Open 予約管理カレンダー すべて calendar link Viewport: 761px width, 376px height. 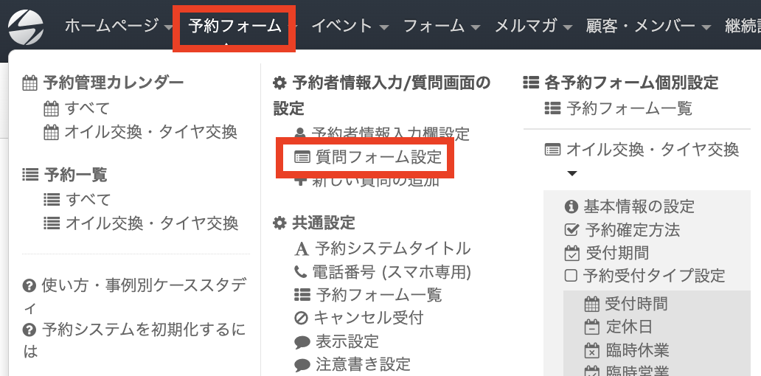[x=77, y=109]
